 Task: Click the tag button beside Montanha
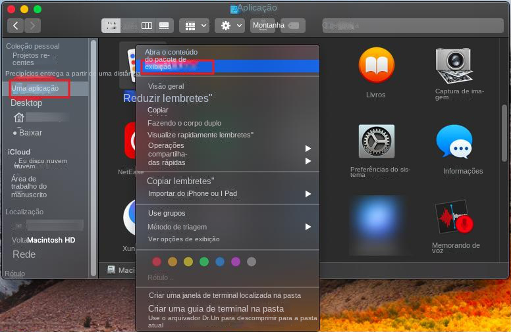coord(293,26)
